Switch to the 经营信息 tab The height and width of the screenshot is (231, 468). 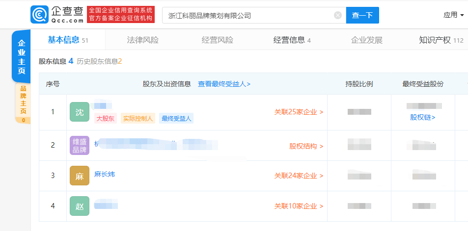tap(292, 40)
